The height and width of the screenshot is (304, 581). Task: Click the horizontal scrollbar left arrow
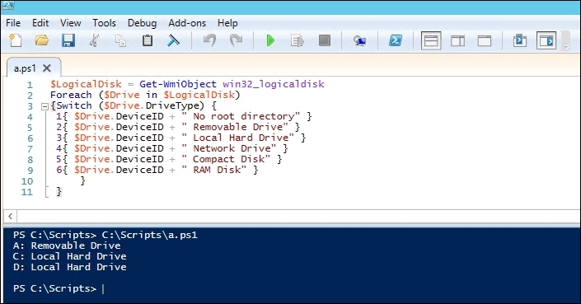pyautogui.click(x=11, y=216)
